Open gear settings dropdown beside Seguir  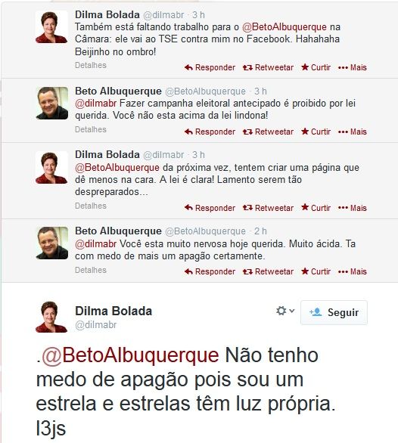click(x=285, y=311)
